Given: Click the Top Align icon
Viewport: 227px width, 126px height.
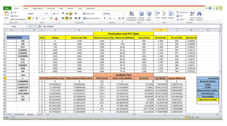Looking at the screenshot, I should click(63, 14).
